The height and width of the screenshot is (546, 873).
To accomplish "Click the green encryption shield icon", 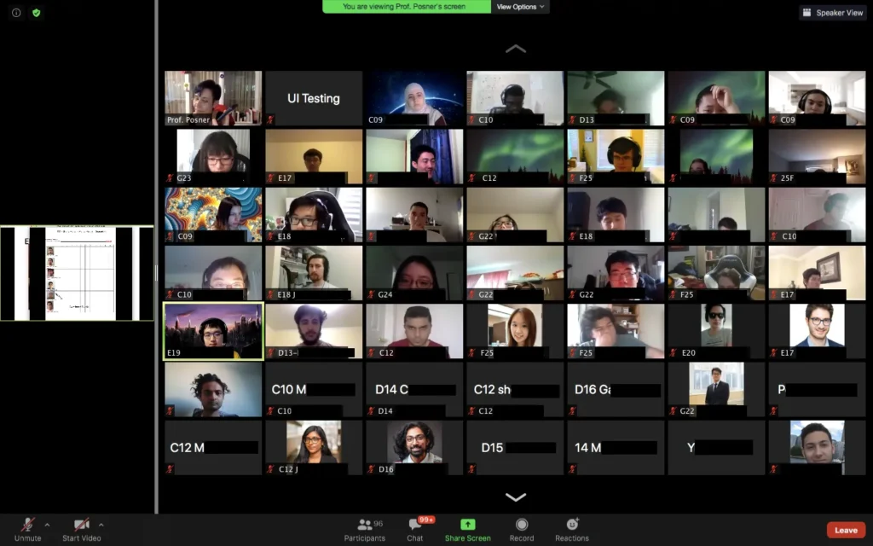I will (x=35, y=13).
